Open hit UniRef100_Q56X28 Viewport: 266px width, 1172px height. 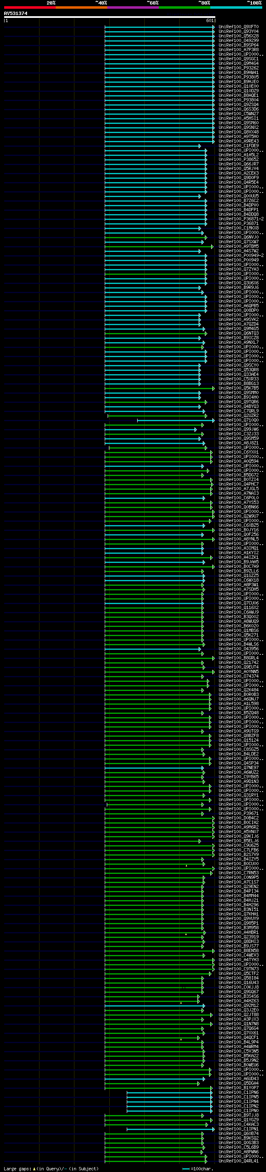[x=238, y=36]
